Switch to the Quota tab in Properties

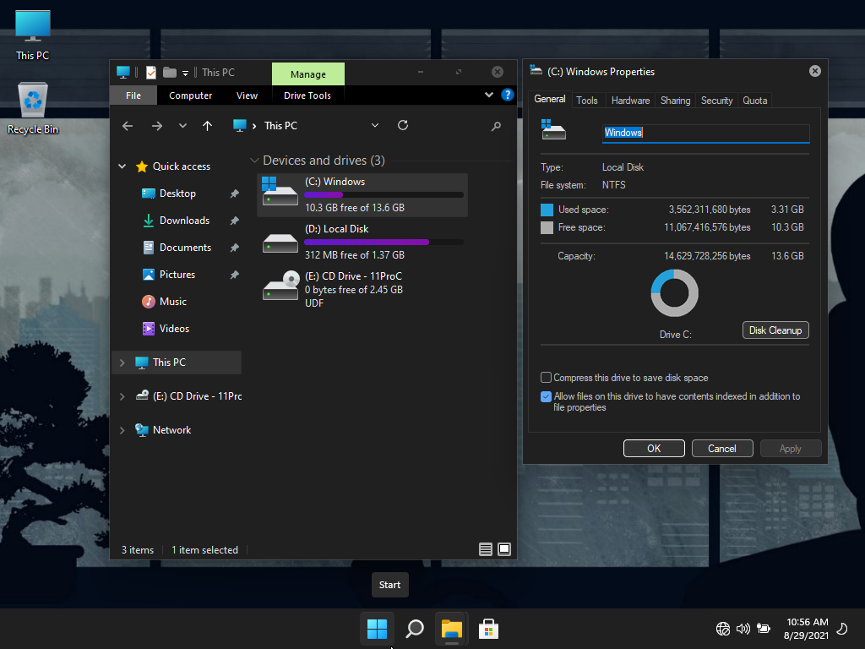pyautogui.click(x=754, y=101)
